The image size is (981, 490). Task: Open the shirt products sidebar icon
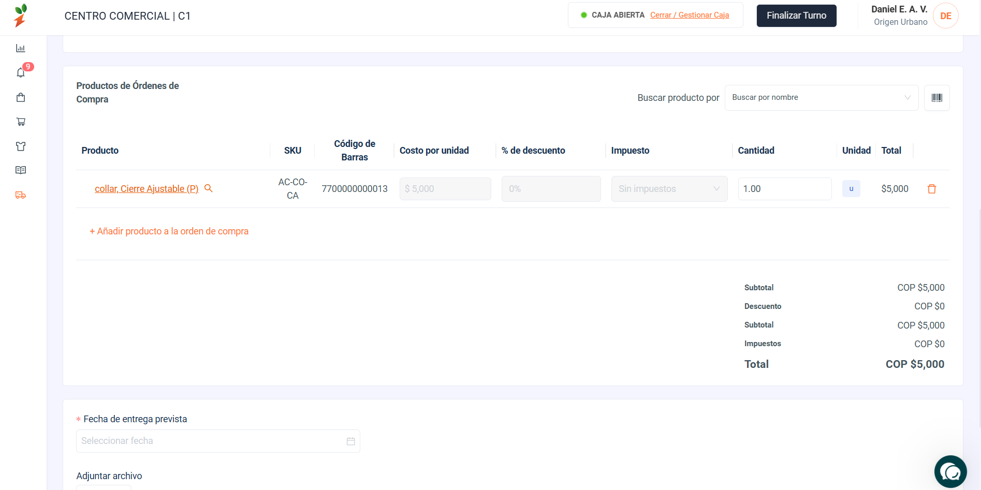pyautogui.click(x=21, y=146)
